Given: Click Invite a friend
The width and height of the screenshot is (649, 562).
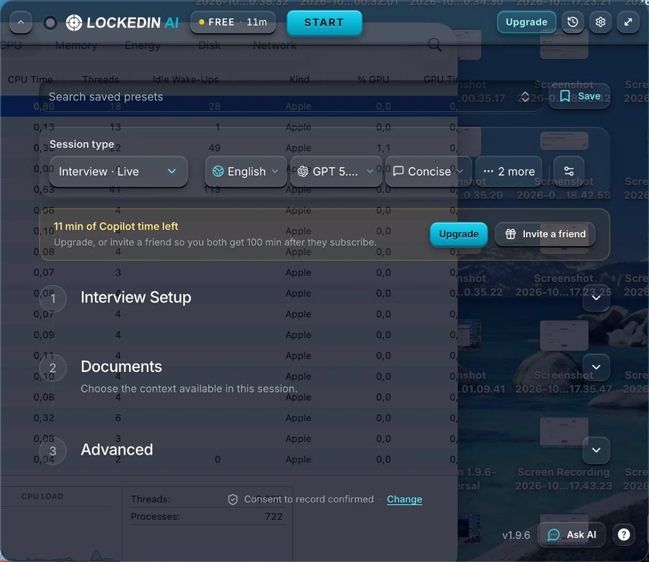Looking at the screenshot, I should [x=545, y=234].
